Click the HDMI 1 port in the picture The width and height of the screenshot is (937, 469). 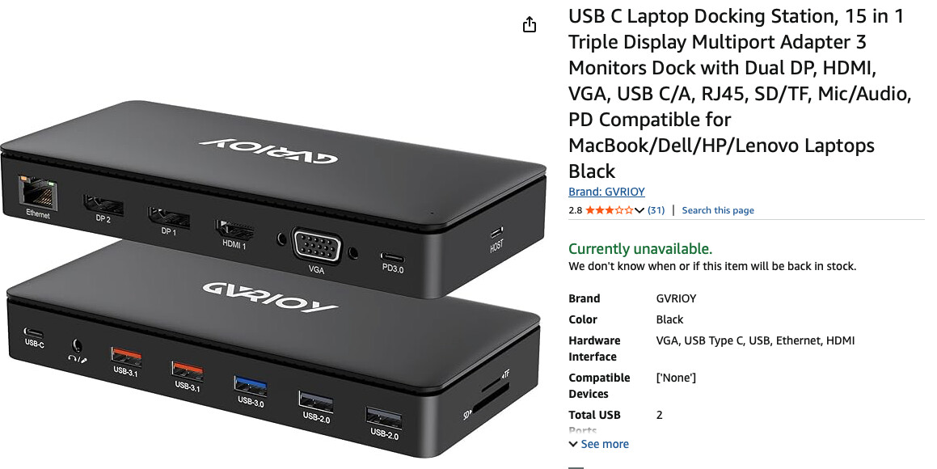pos(234,230)
